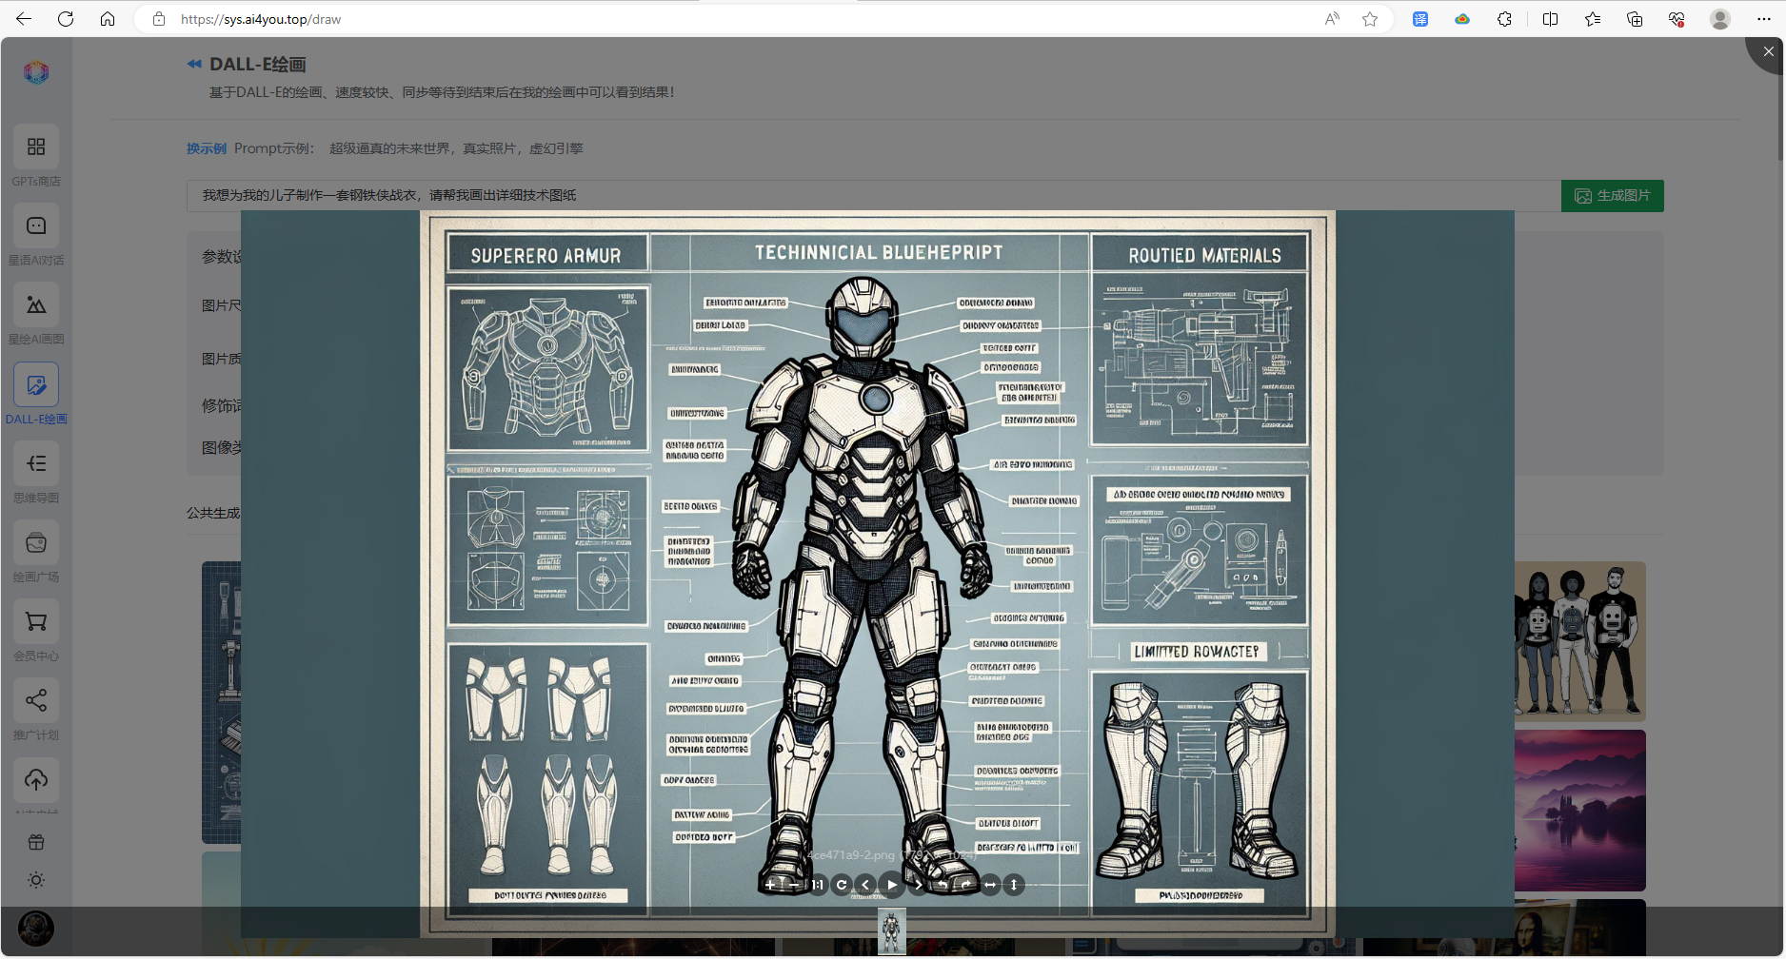Image resolution: width=1786 pixels, height=959 pixels.
Task: Start slideshow with the play button
Action: point(892,885)
